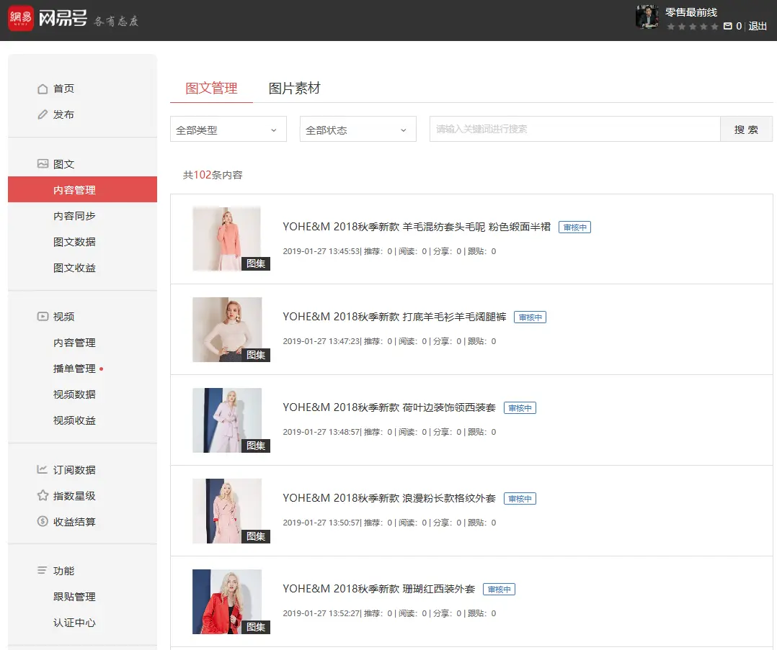Focus the keyword search input field
This screenshot has width=777, height=650.
point(574,130)
